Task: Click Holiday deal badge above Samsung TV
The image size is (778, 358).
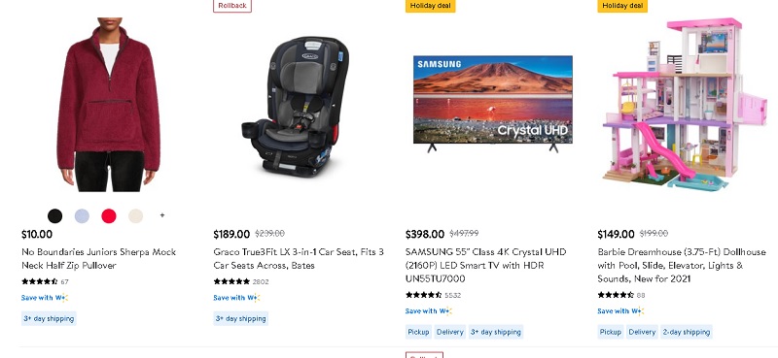Action: (x=430, y=6)
